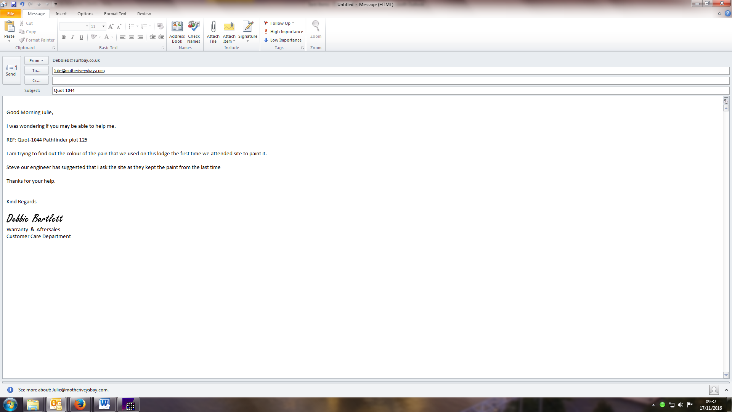Open the font size dropdown
The height and width of the screenshot is (412, 732).
103,26
